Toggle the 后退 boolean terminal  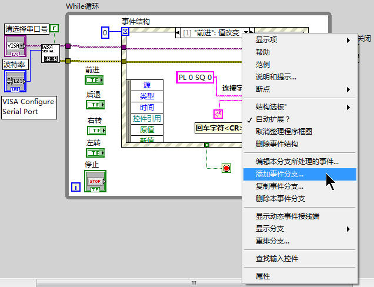click(95, 105)
